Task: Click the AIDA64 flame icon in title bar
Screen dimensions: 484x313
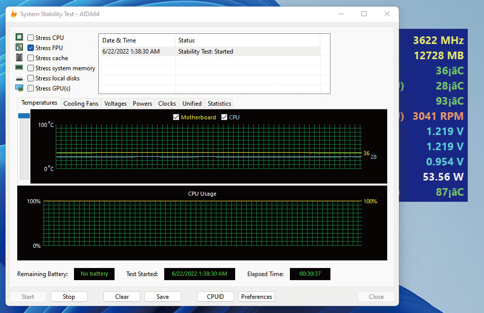Action: 14,14
